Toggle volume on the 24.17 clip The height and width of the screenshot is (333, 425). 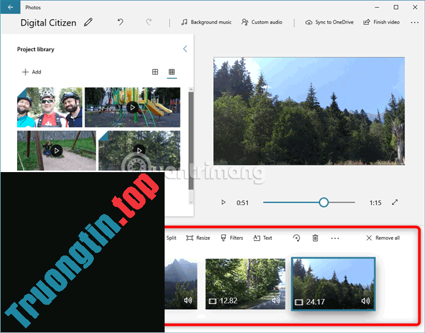point(365,301)
